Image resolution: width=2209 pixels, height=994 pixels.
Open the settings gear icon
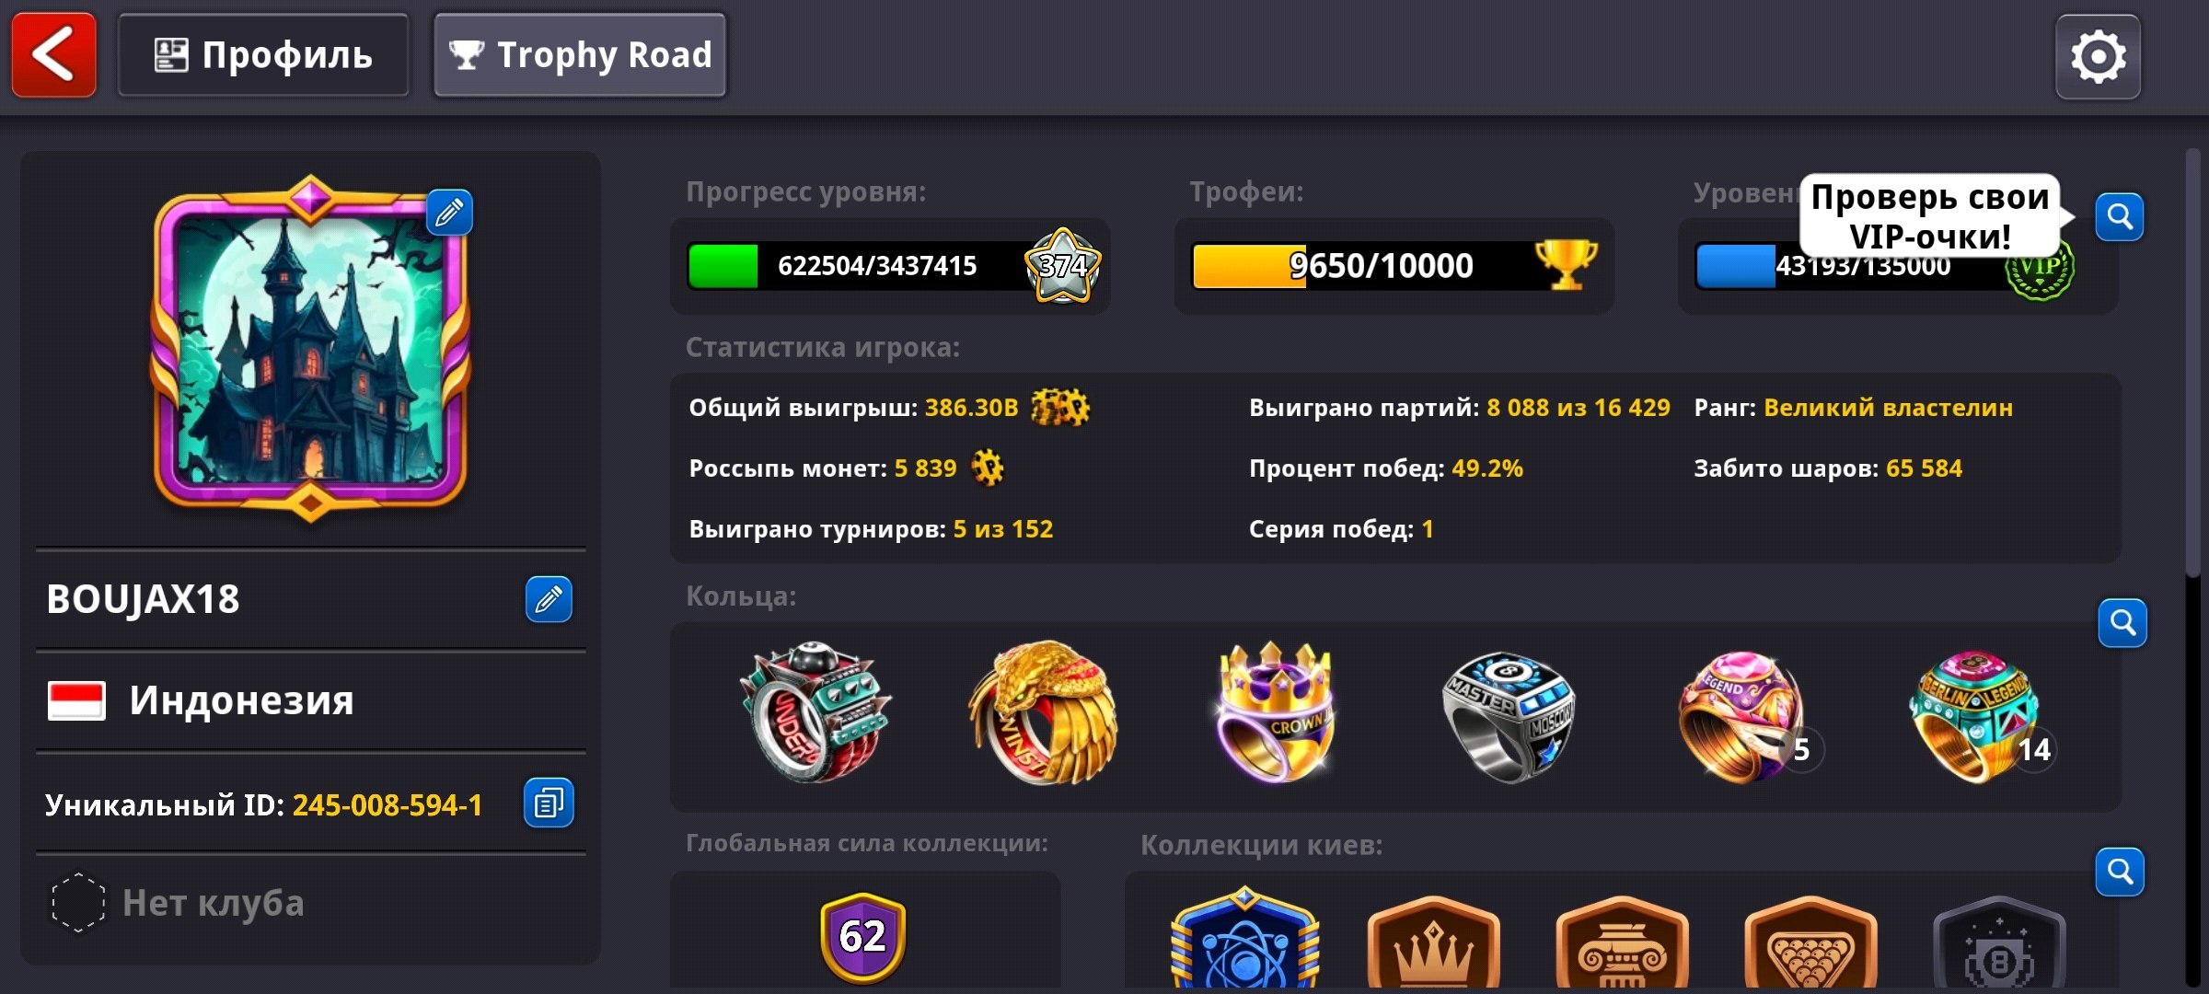click(2098, 57)
